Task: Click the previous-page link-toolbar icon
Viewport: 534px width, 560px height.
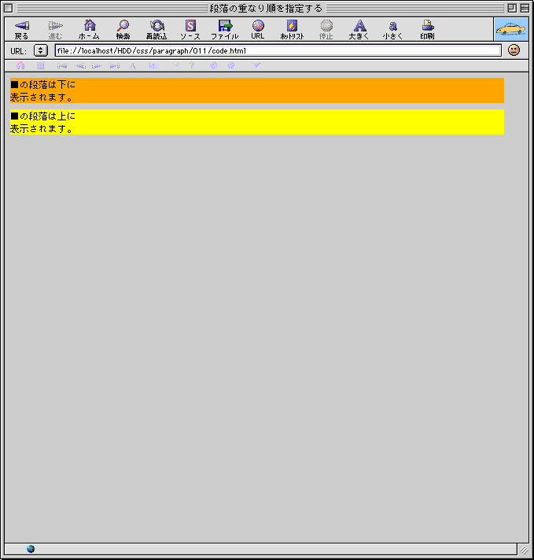Action: pos(80,66)
